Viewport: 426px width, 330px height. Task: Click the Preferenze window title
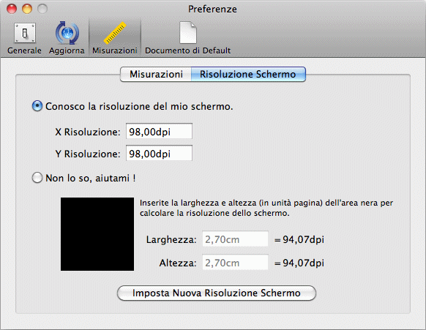212,9
